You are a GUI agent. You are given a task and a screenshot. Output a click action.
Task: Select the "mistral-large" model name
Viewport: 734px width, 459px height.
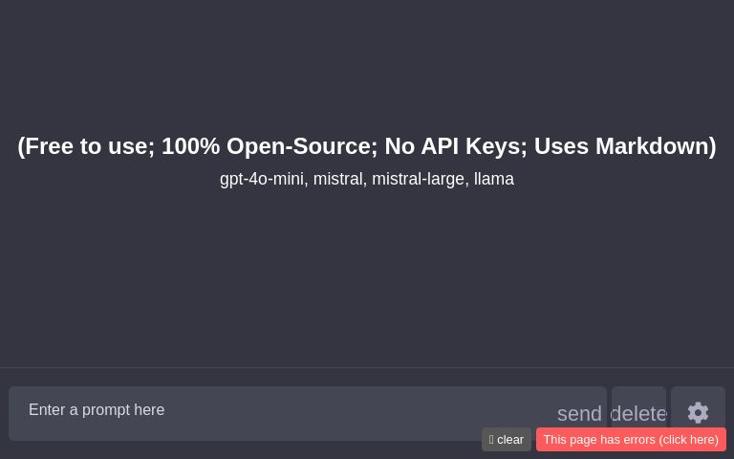coord(418,179)
